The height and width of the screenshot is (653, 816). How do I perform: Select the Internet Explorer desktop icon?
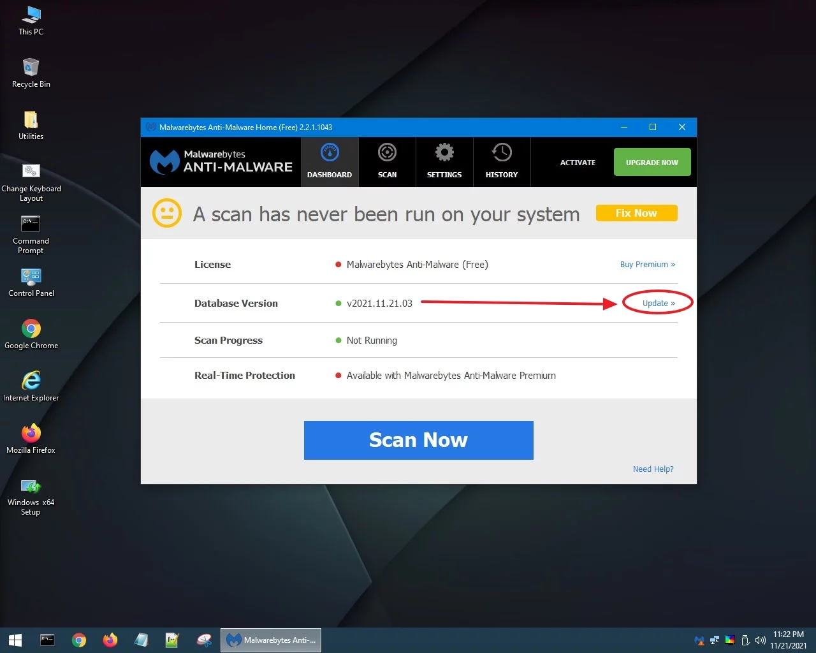[31, 387]
